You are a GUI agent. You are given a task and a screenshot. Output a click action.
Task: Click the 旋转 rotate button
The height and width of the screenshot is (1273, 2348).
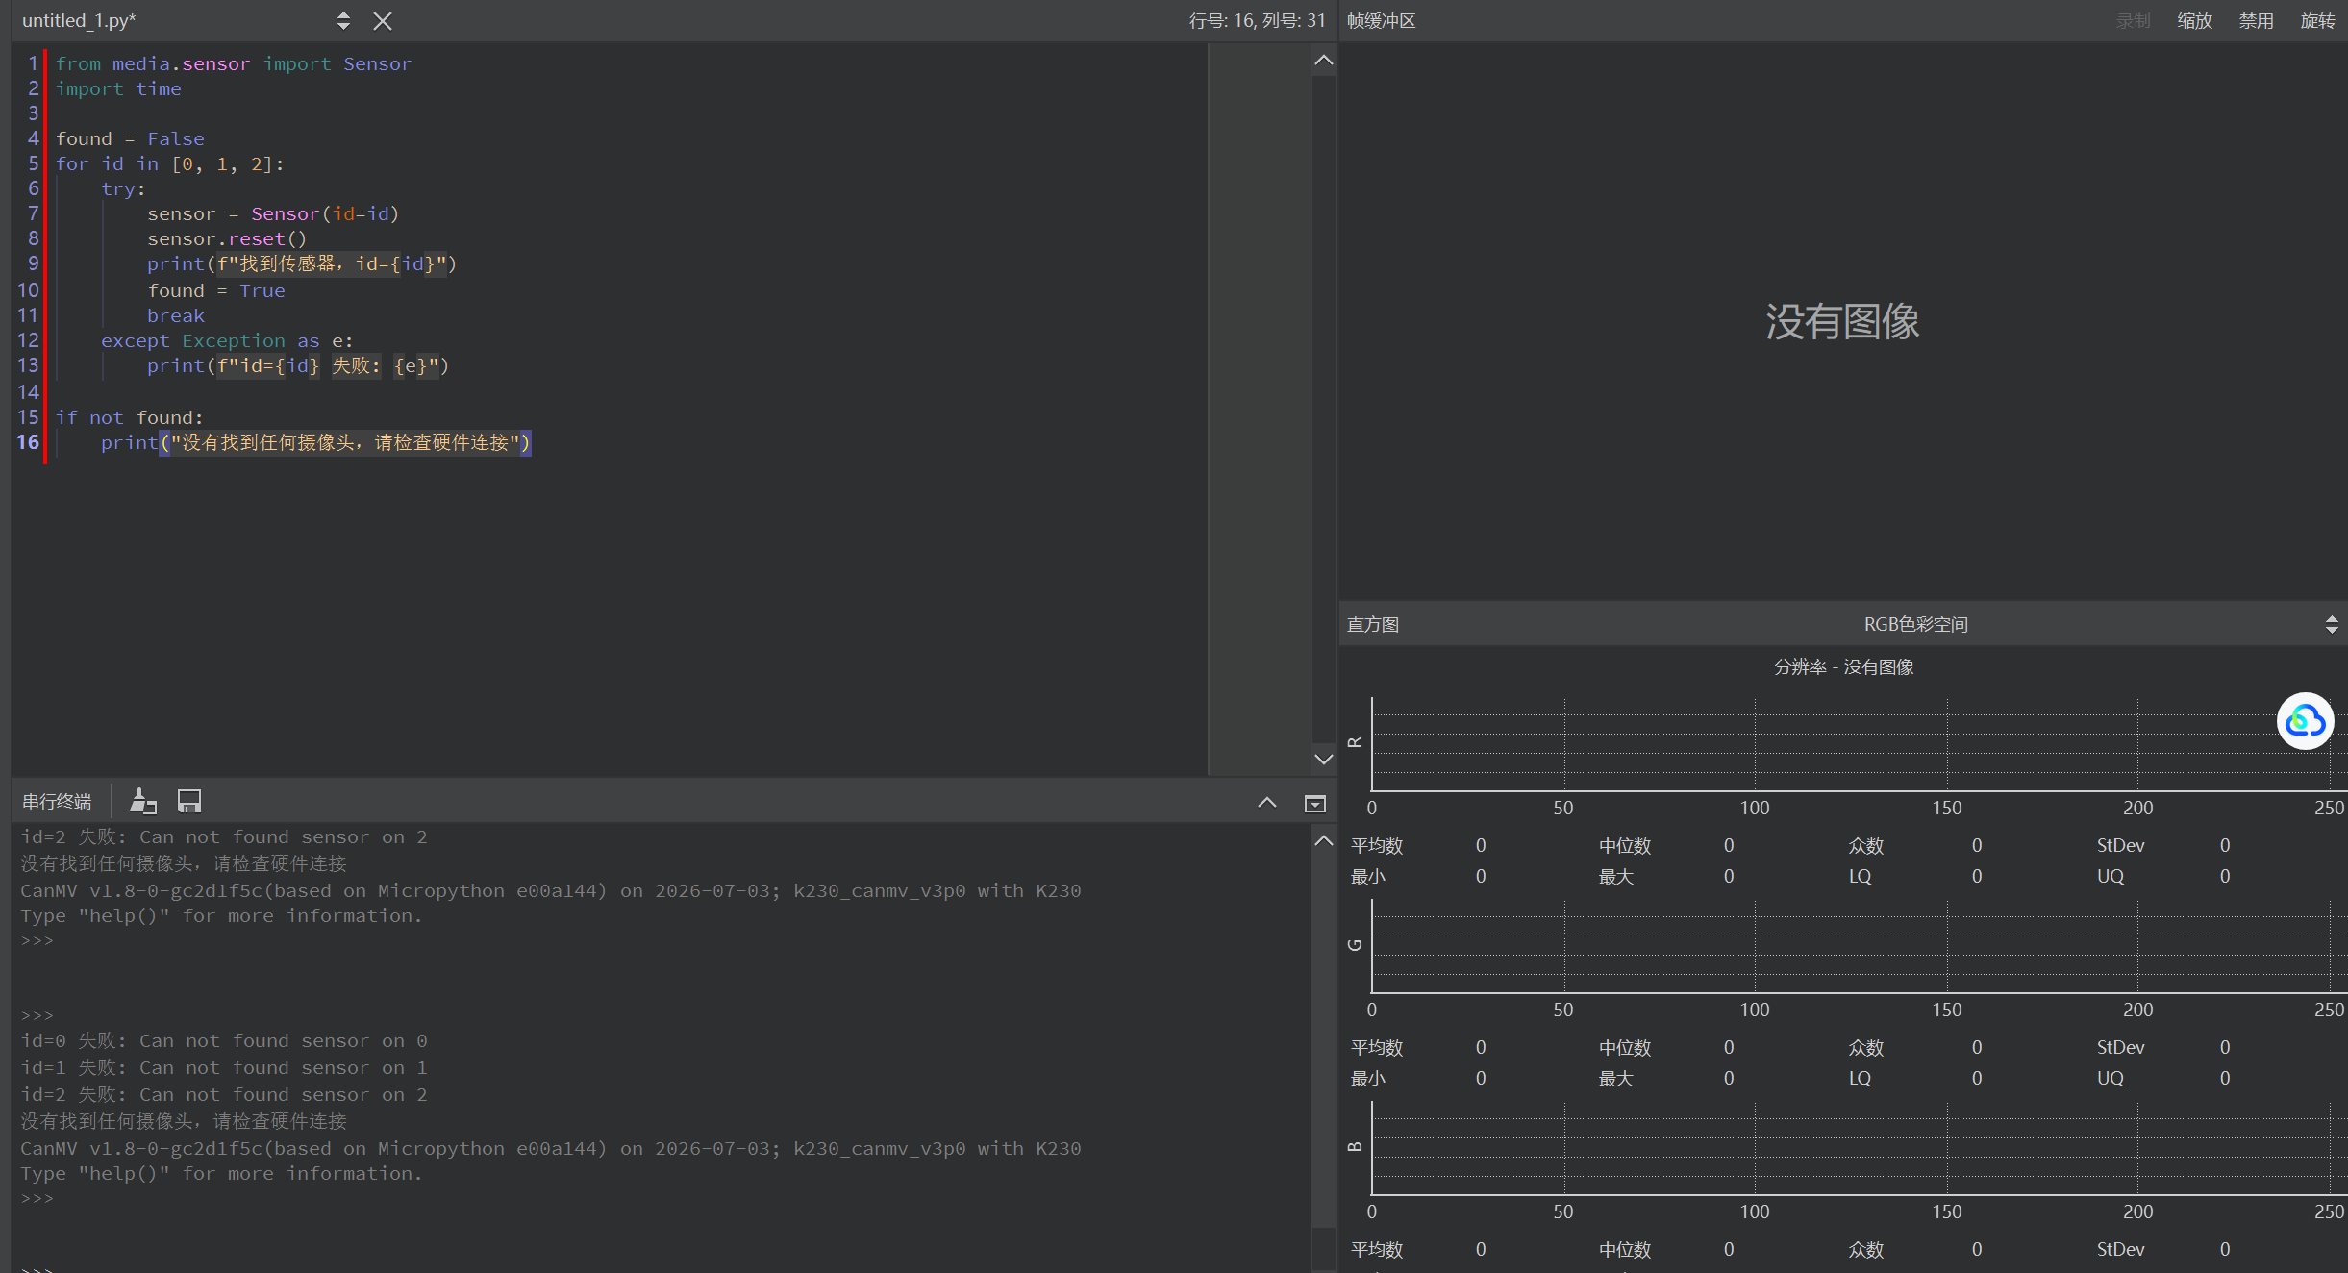click(x=2318, y=21)
